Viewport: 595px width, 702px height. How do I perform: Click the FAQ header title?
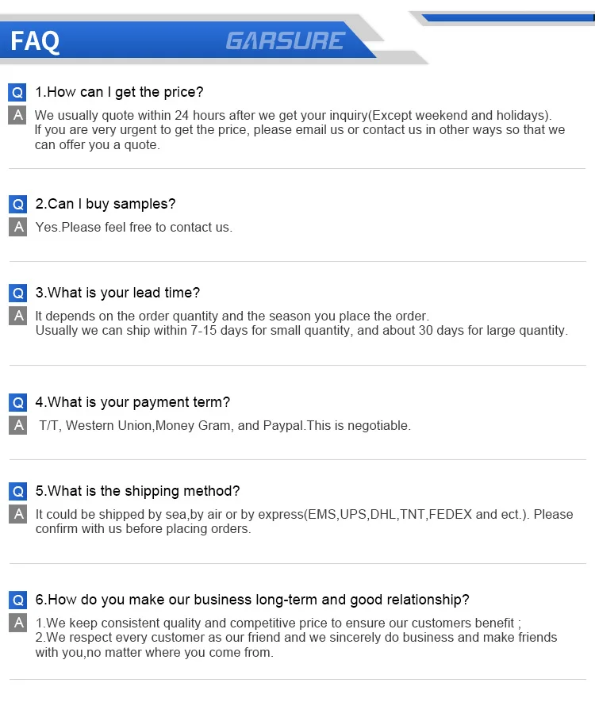tap(35, 41)
